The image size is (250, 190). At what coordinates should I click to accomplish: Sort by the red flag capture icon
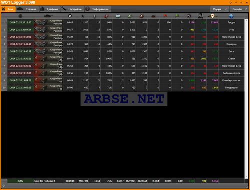[165, 16]
